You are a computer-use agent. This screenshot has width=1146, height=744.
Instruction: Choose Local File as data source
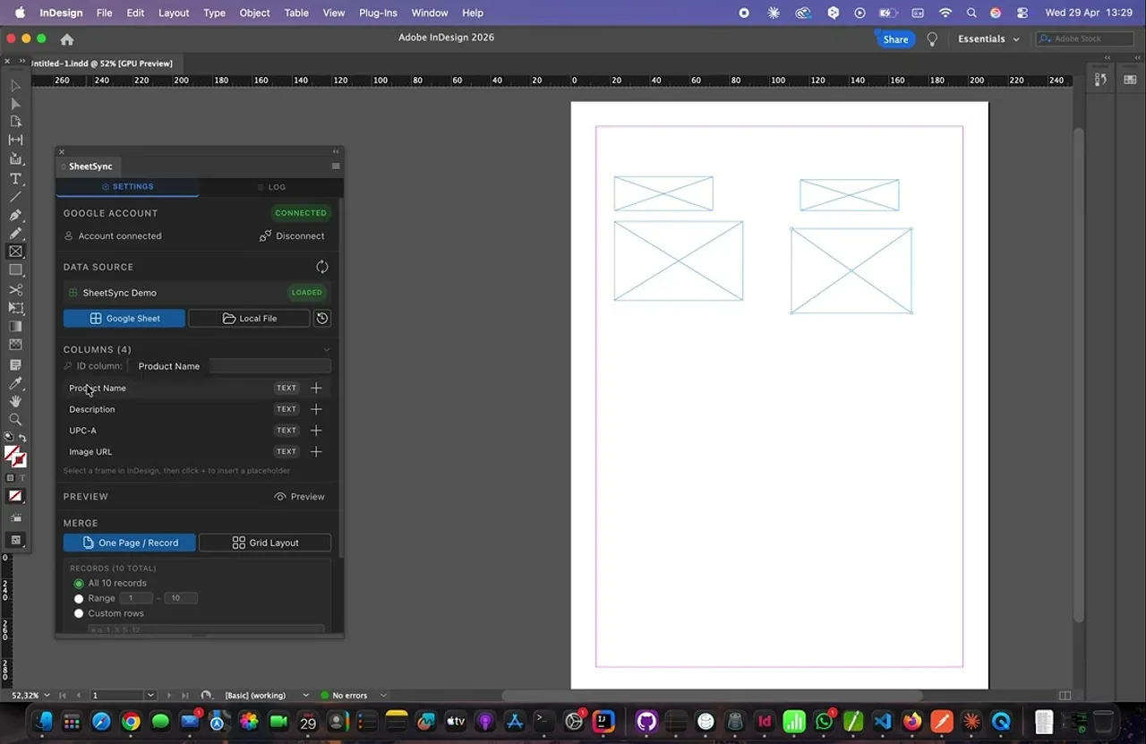249,318
